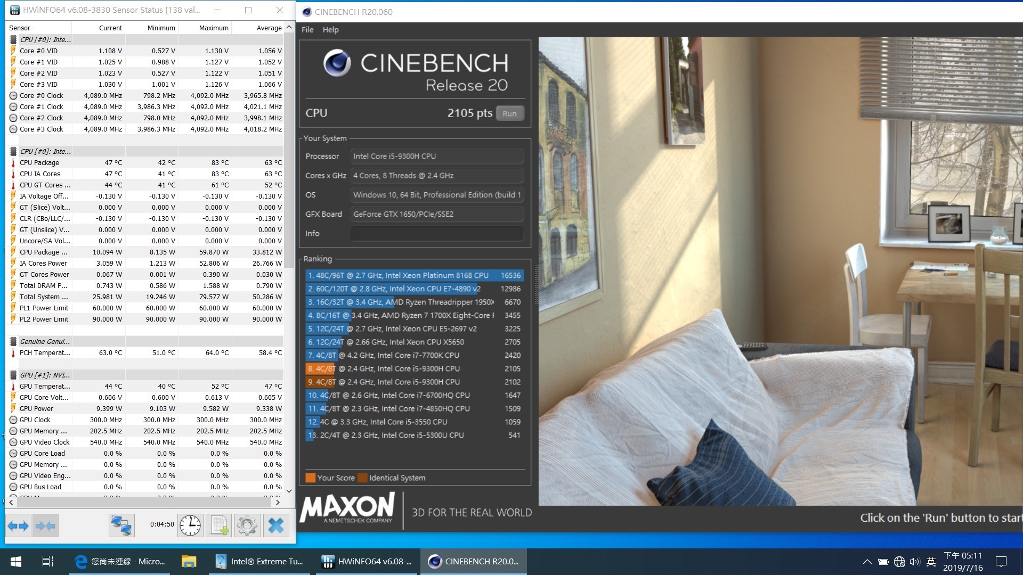
Task: Open the network globe tray icon
Action: point(899,562)
